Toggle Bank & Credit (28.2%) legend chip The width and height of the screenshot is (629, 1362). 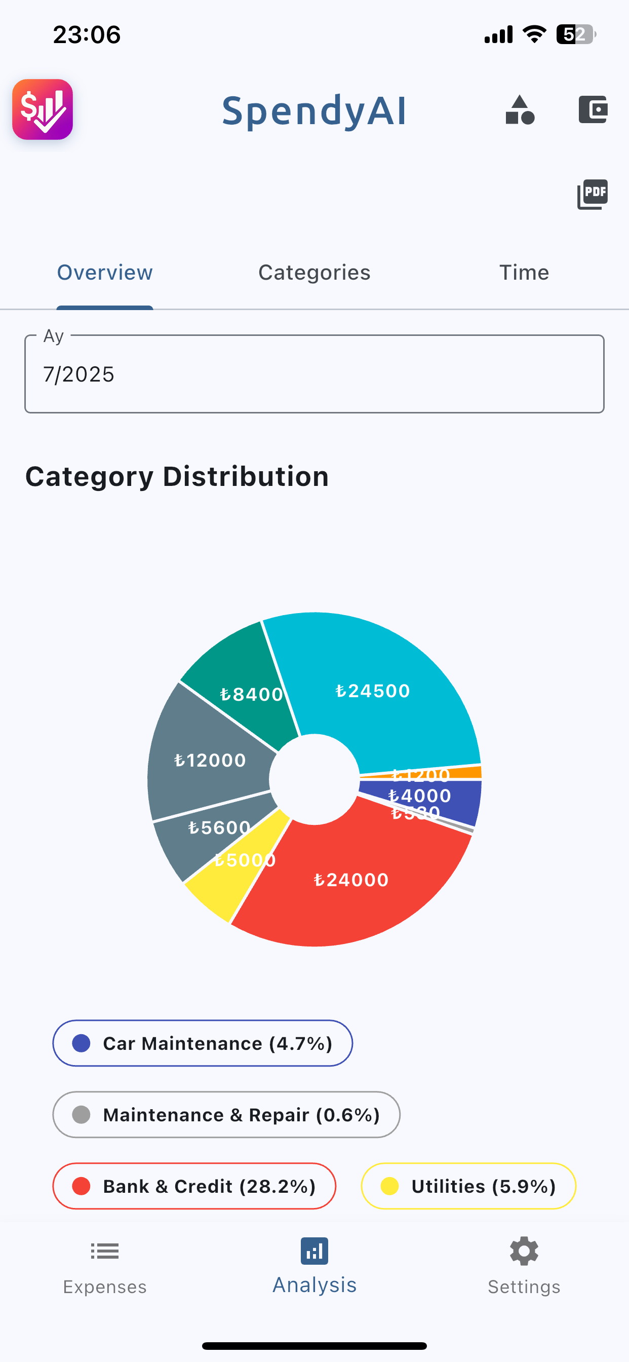click(194, 1186)
